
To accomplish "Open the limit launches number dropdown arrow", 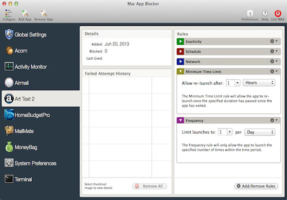I will [x=230, y=132].
